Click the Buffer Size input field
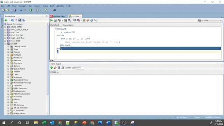Image resolution: width=224 pixels, height=126 pixels. pos(79,68)
